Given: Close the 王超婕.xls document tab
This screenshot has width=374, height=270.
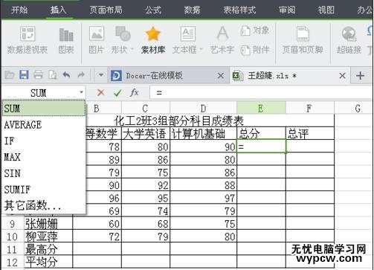Looking at the screenshot, I should [342, 75].
